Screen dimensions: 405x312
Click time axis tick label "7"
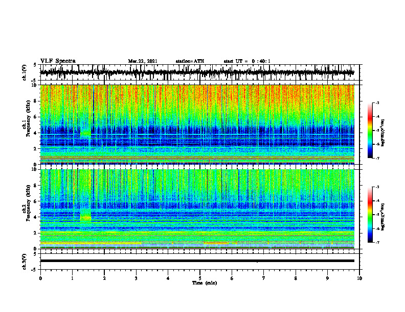(264, 278)
